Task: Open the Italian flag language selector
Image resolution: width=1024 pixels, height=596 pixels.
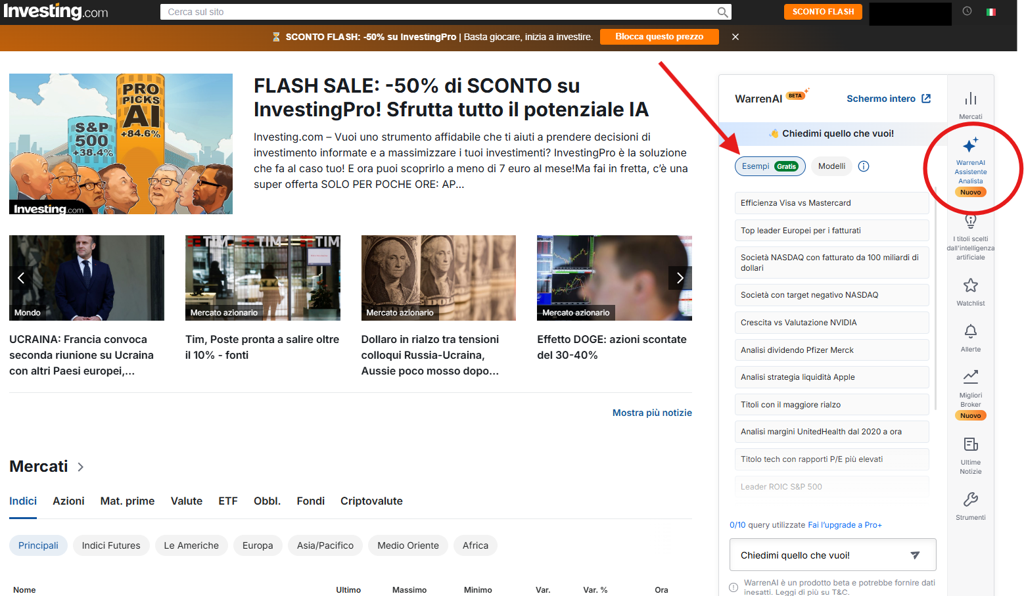Action: click(991, 12)
